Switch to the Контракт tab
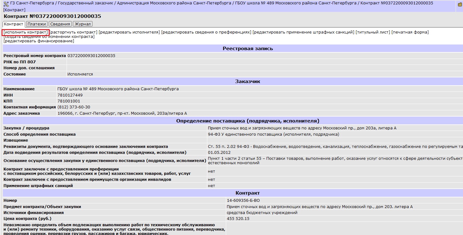 [14, 24]
